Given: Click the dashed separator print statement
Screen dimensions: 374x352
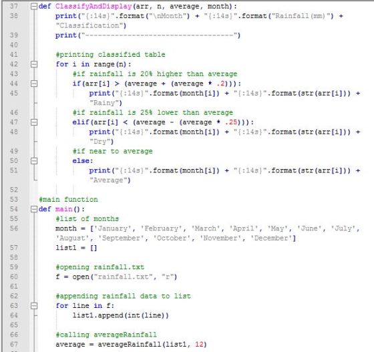Looking at the screenshot, I should (x=148, y=35).
